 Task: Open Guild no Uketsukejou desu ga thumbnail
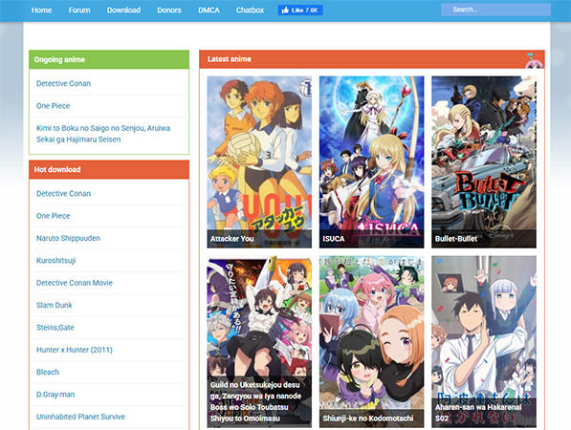pyautogui.click(x=259, y=341)
